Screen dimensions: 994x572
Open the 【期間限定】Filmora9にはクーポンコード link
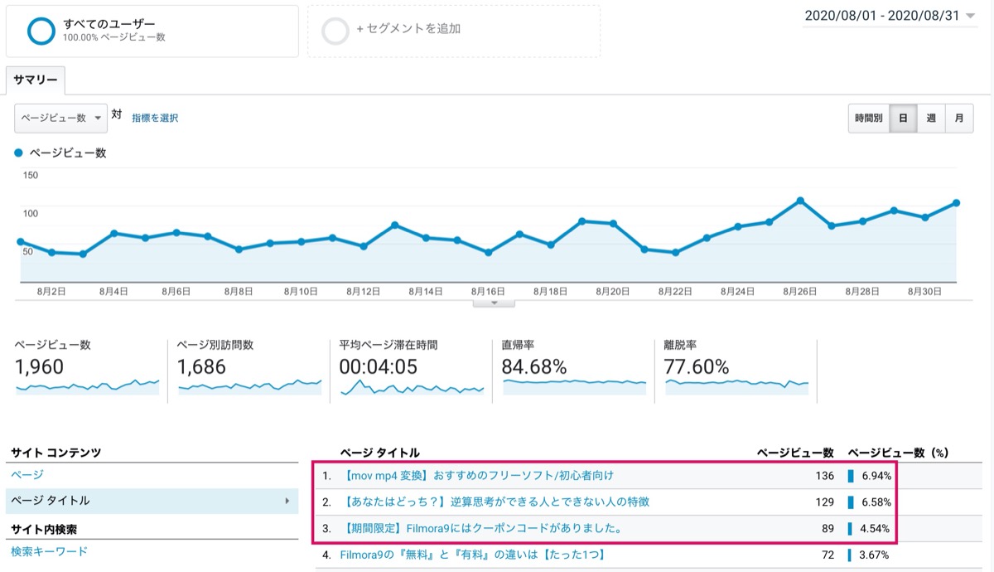(x=482, y=528)
